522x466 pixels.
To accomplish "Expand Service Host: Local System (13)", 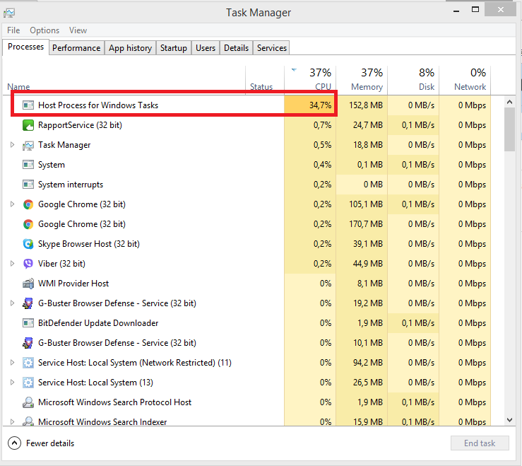I will (x=12, y=382).
